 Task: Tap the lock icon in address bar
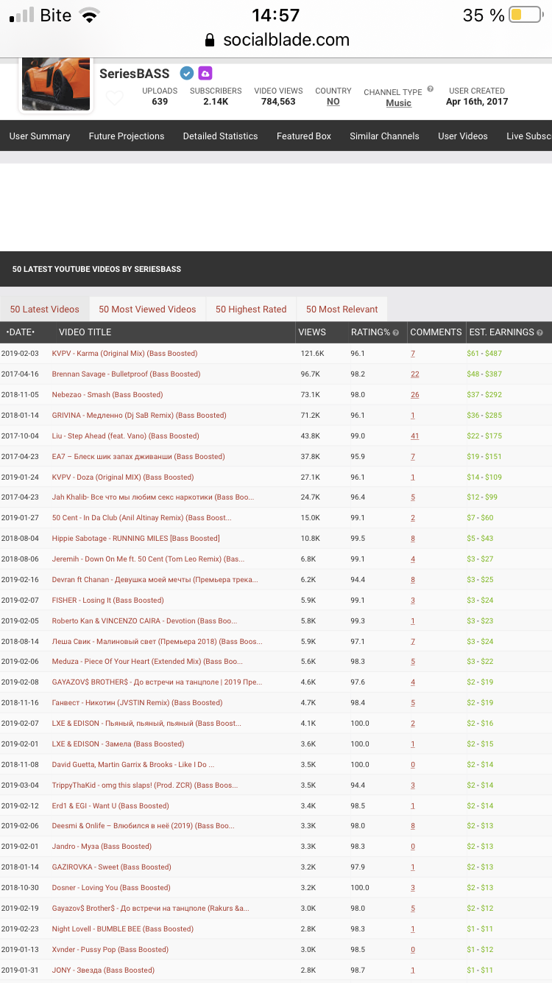210,41
